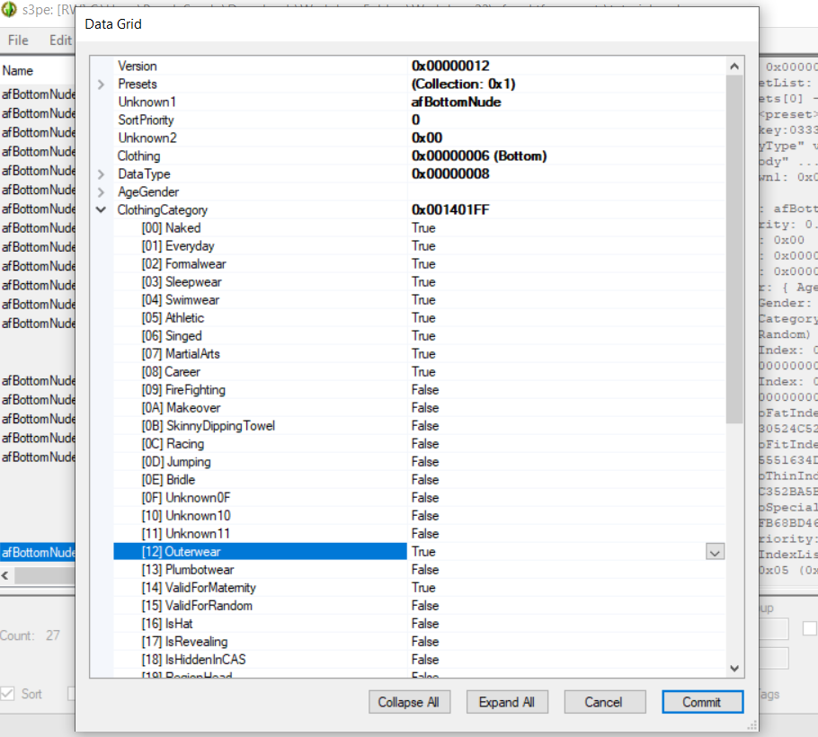
Task: Collapse the ClothingCategory node
Action: tap(102, 210)
